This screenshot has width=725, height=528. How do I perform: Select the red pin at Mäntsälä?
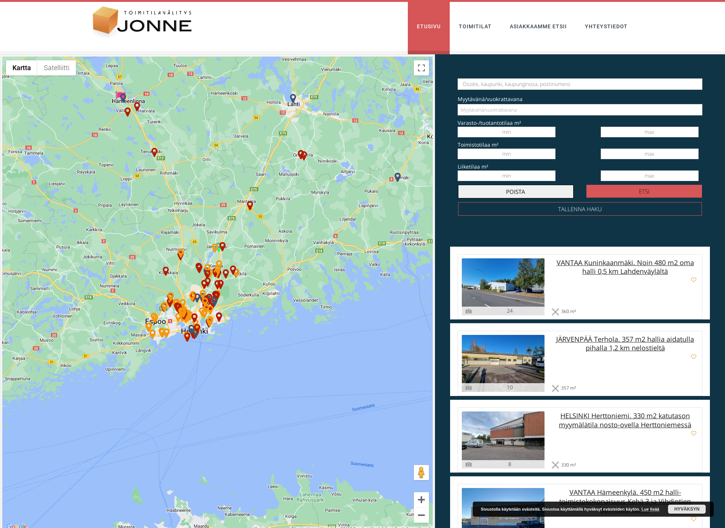[x=250, y=206]
